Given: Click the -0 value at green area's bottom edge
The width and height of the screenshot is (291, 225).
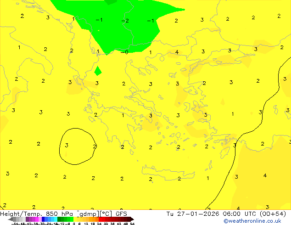Looking at the screenshot, I should (x=124, y=52).
